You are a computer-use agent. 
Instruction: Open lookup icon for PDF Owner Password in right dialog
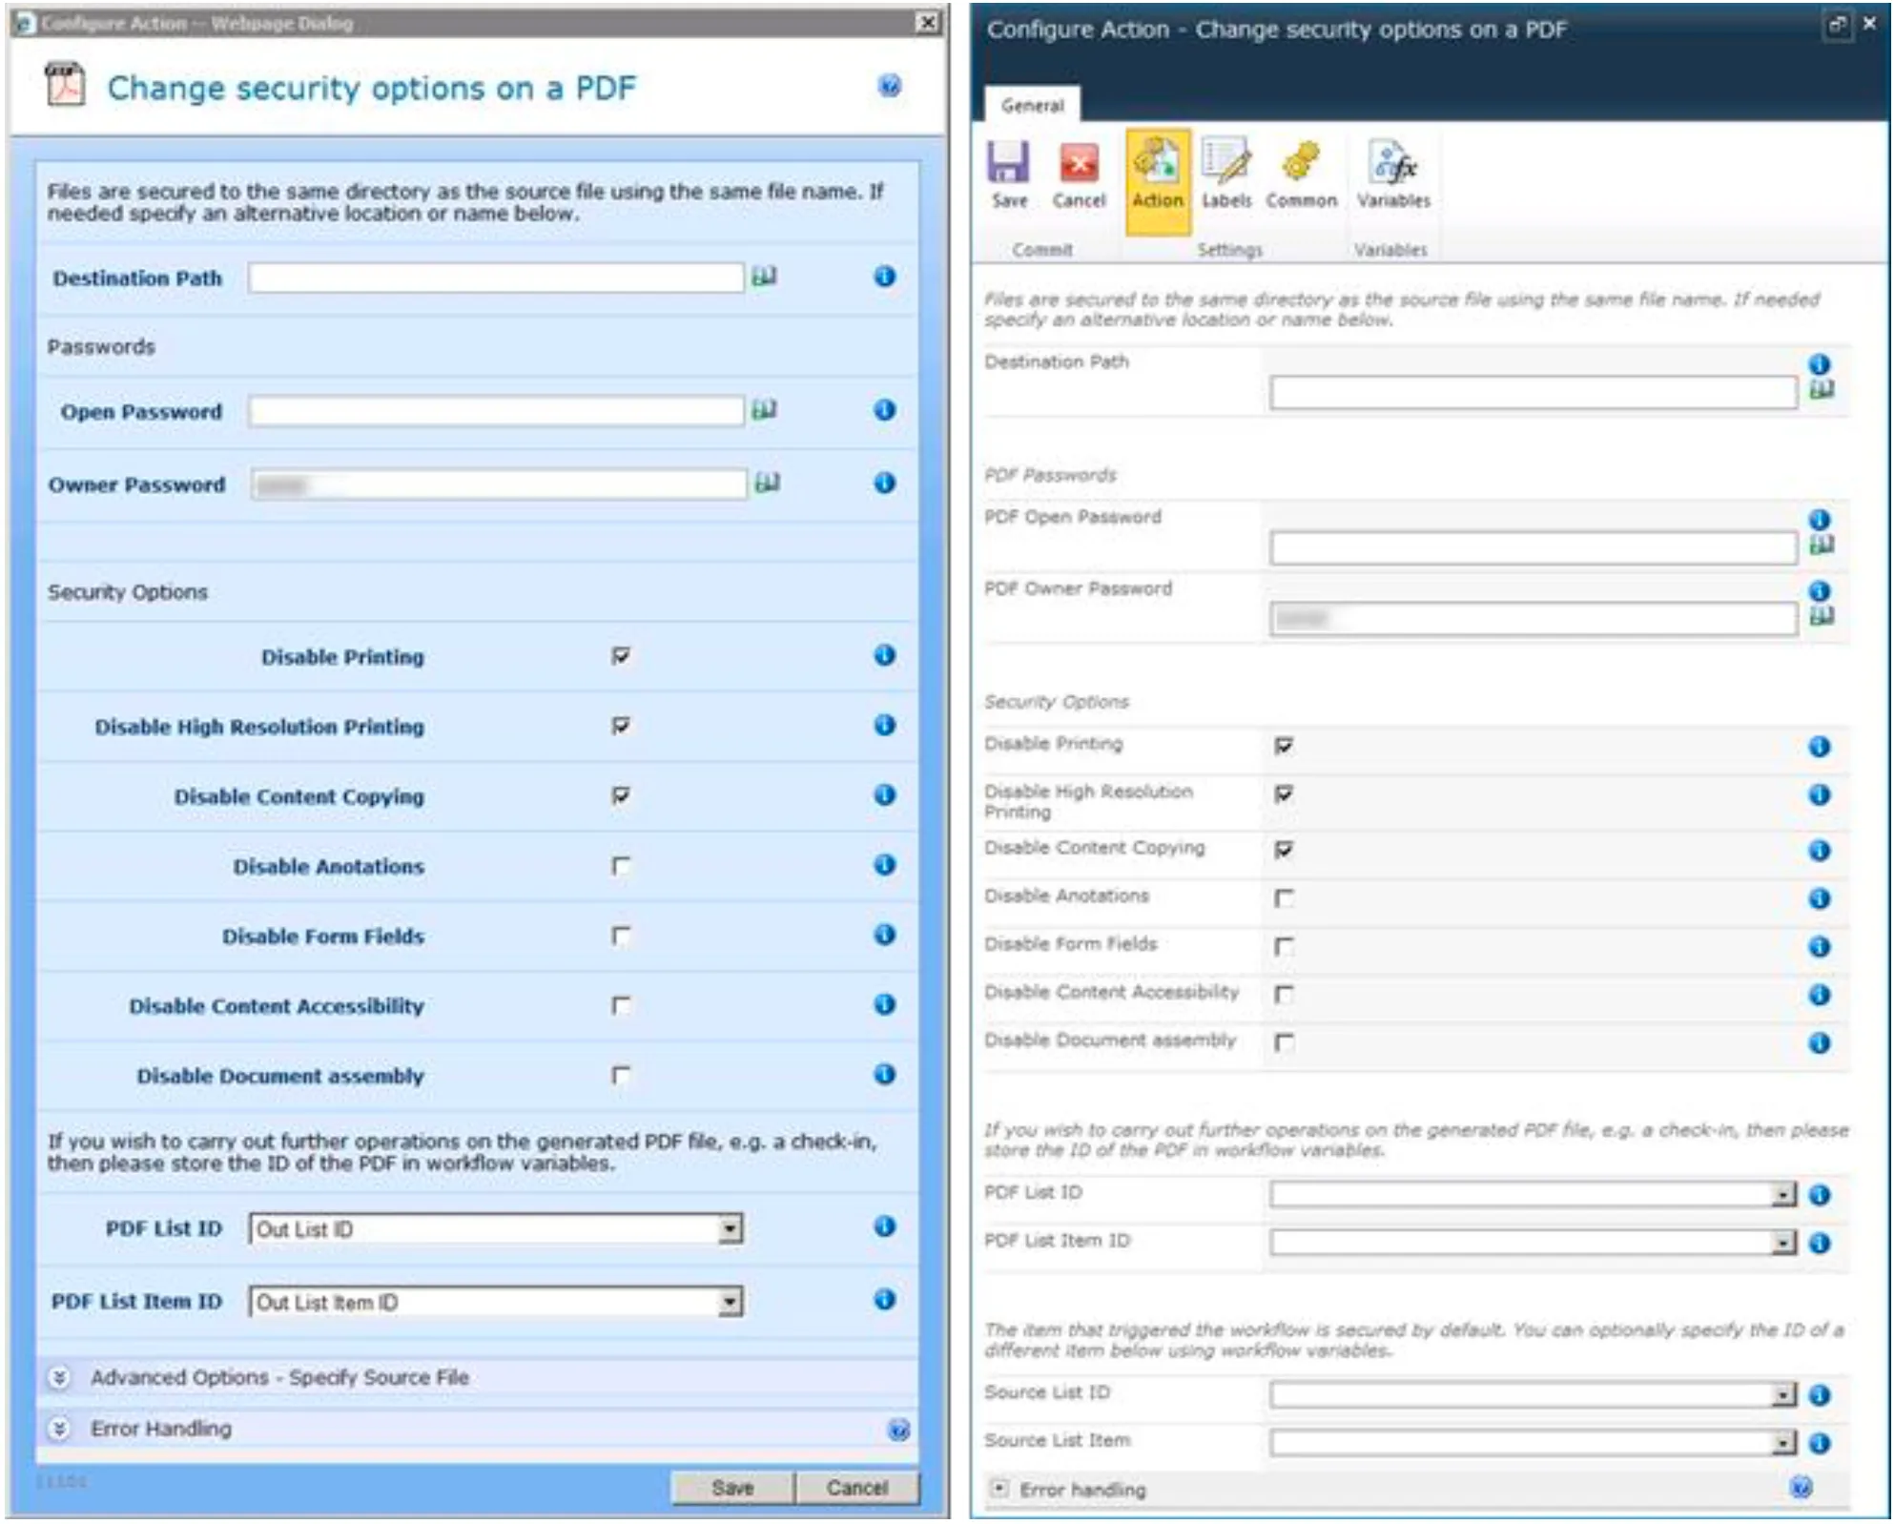[1822, 617]
